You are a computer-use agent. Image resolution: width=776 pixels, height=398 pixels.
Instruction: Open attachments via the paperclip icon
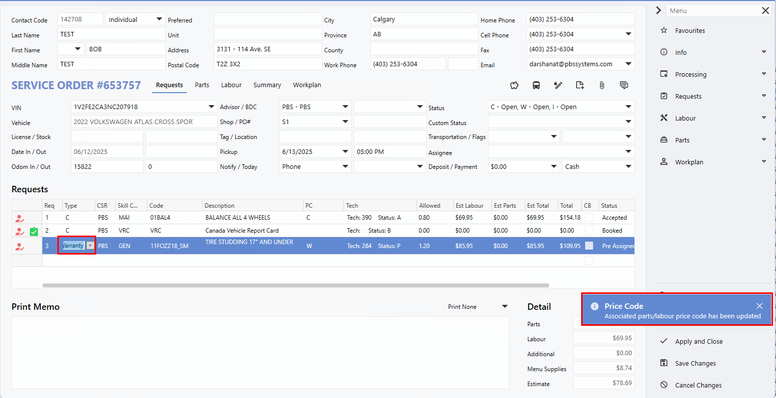point(602,85)
